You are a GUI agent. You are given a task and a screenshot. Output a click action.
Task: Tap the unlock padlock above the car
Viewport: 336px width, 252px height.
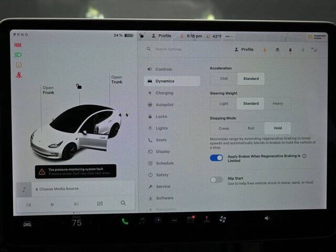pos(79,86)
